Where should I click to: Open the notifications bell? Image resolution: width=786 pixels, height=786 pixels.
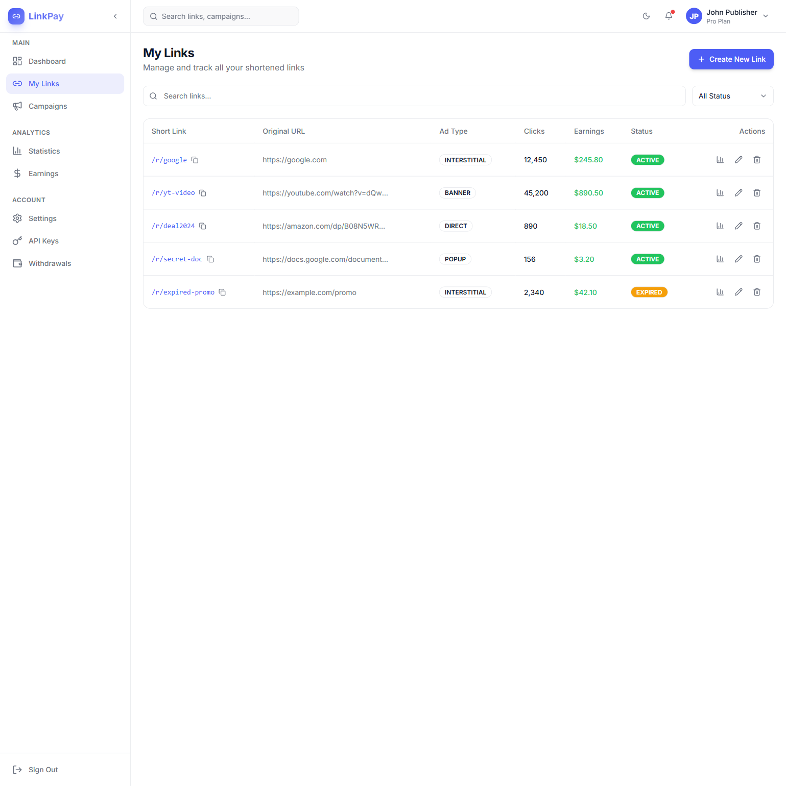point(669,16)
